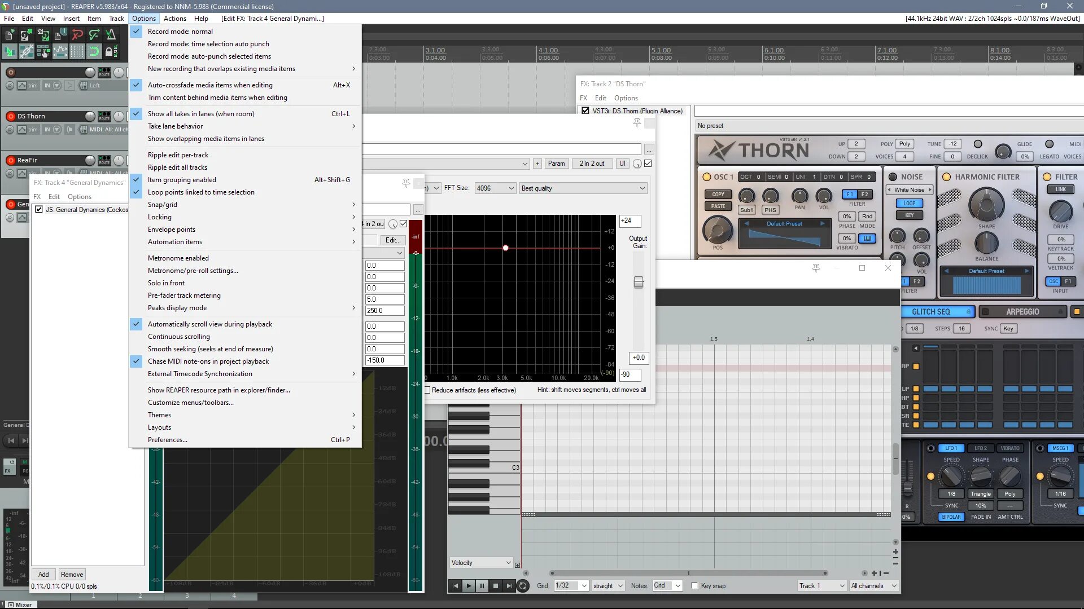The image size is (1084, 609).
Task: Toggle the snap magnet icon
Action: pyautogui.click(x=94, y=52)
